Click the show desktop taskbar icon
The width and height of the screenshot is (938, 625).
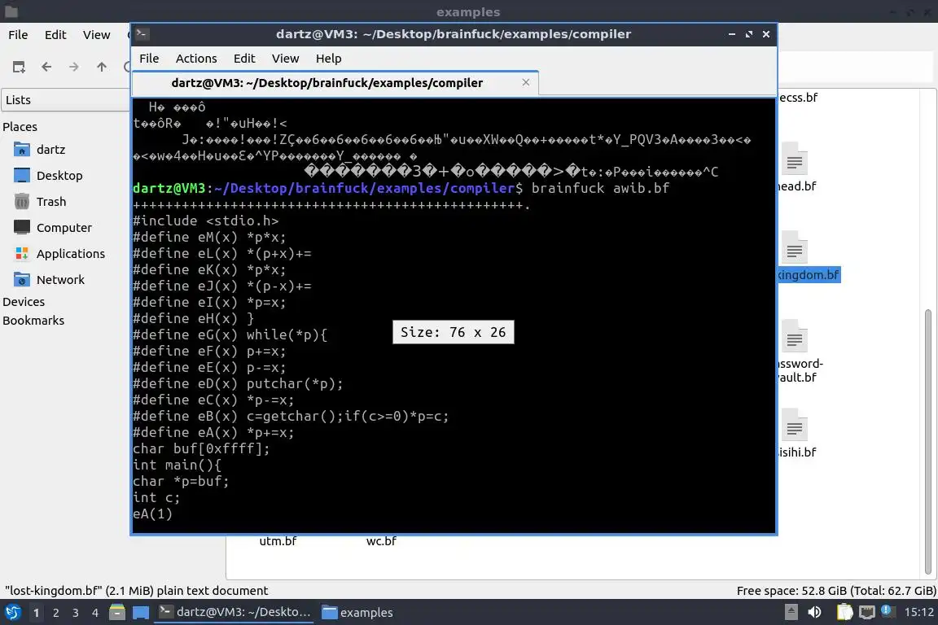(x=141, y=613)
